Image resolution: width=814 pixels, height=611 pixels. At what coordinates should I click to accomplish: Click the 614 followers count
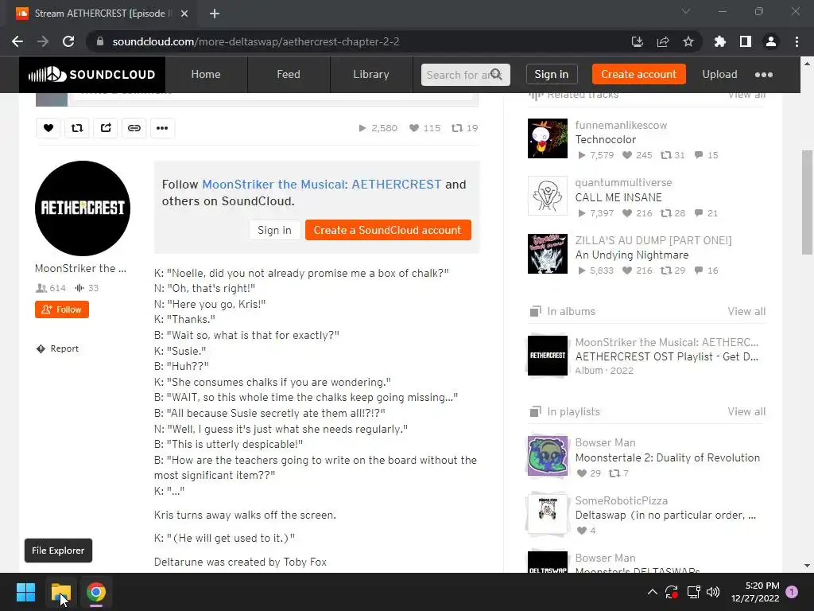click(51, 288)
